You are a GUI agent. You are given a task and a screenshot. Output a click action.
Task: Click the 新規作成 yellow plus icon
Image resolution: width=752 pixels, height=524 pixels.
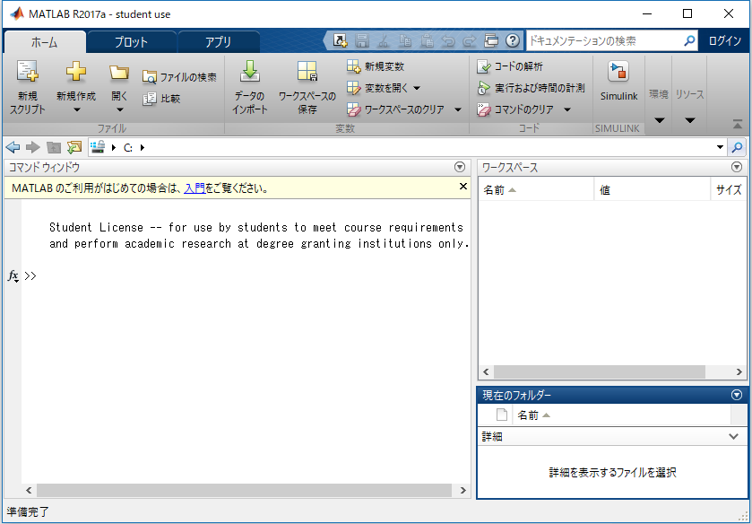[76, 71]
